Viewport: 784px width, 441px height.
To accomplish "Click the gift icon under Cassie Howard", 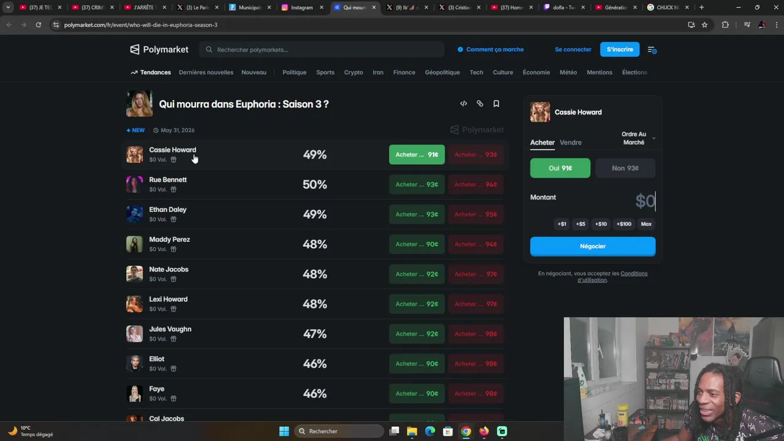I will 173,159.
